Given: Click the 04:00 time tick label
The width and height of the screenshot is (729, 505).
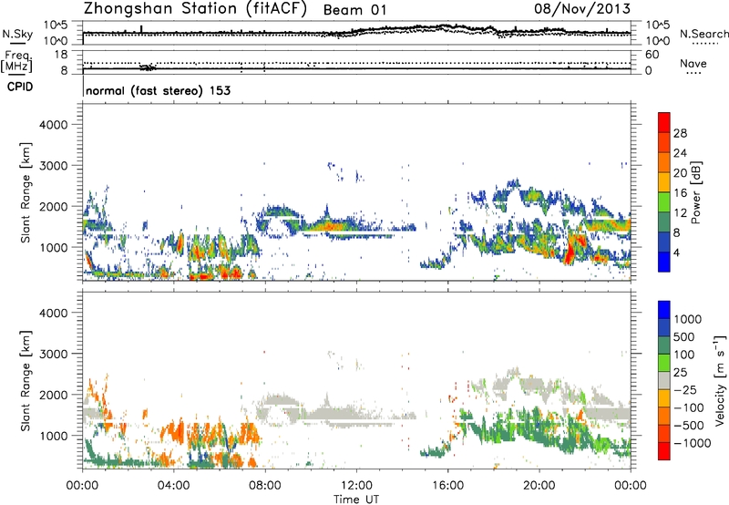Looking at the screenshot, I should (x=173, y=486).
